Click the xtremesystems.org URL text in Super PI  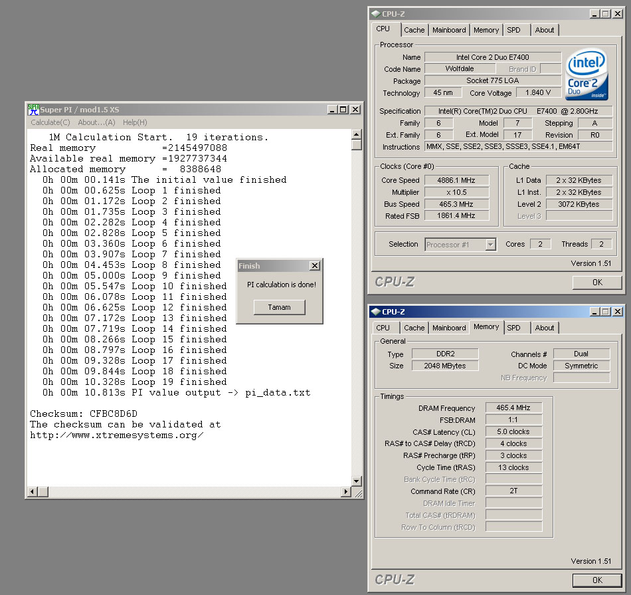click(x=117, y=435)
